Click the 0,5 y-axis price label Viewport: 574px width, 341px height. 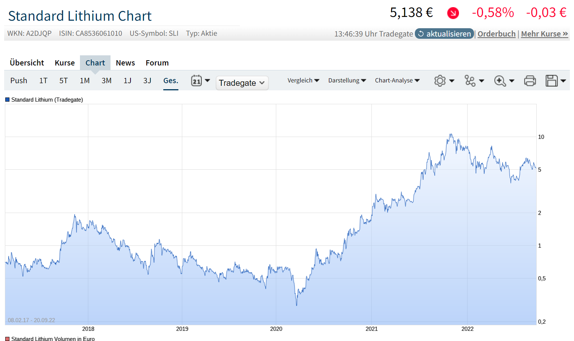[x=542, y=279]
